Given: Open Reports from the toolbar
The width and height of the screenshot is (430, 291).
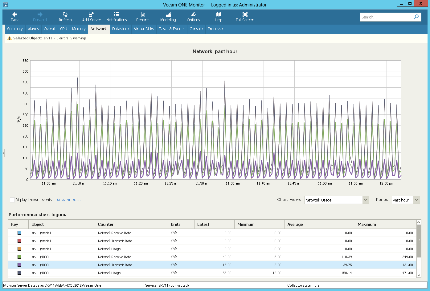Looking at the screenshot, I should click(143, 17).
